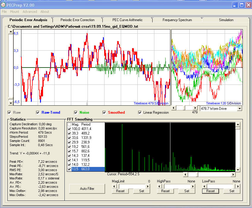Image resolution: width=252 pixels, height=208 pixels.
Task: Click left arrow of timebase scrollbar above 479
Action: pyautogui.click(x=174, y=108)
